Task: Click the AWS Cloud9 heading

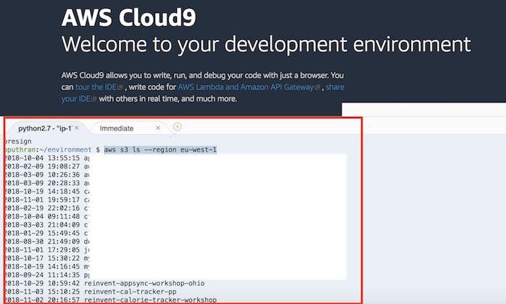Action: click(x=129, y=17)
